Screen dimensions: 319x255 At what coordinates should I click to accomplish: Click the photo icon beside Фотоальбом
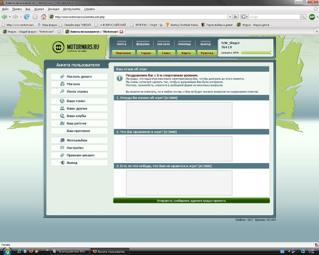pyautogui.click(x=62, y=140)
